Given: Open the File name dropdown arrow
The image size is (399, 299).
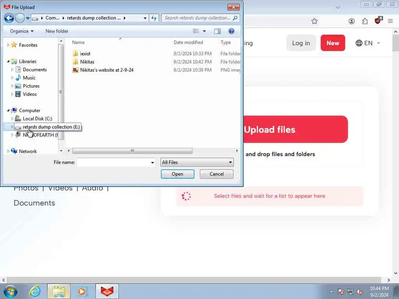Looking at the screenshot, I should point(152,162).
